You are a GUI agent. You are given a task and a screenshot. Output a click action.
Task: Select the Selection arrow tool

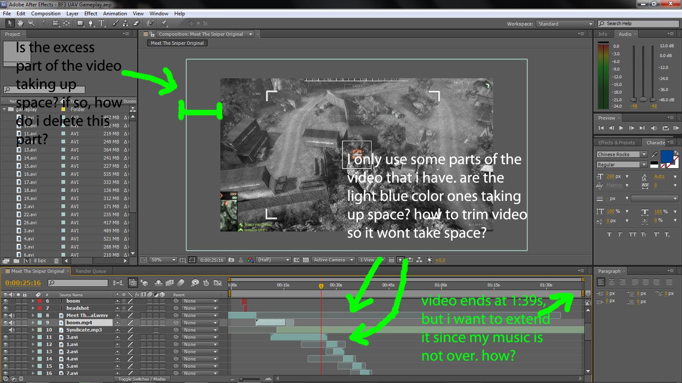[x=10, y=23]
